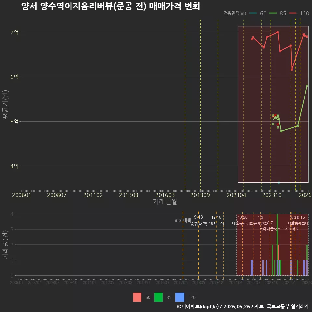The width and height of the screenshot is (312, 312).
Task: Click the green 85 legend swatch below the volume chart
Action: point(158,297)
